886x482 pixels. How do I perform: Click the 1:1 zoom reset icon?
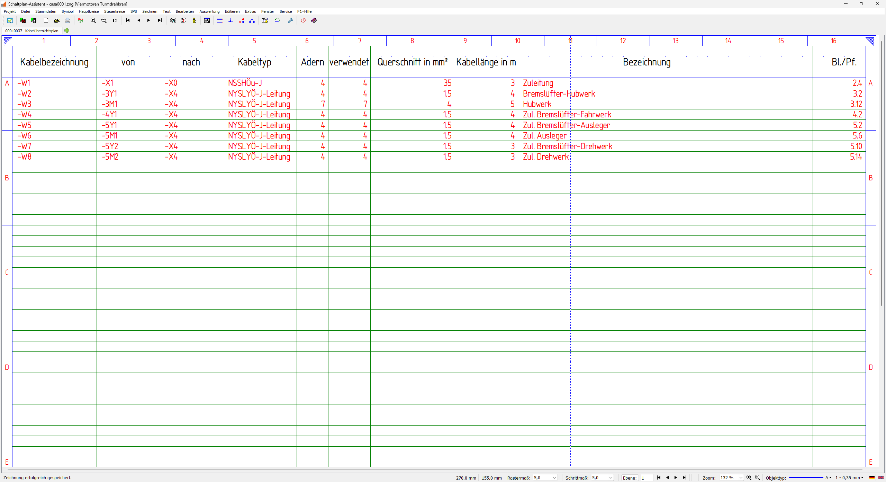click(115, 20)
